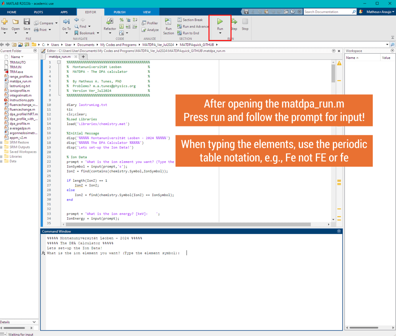
Task: Collapse the code fold marker at line 1
Action: (58, 62)
